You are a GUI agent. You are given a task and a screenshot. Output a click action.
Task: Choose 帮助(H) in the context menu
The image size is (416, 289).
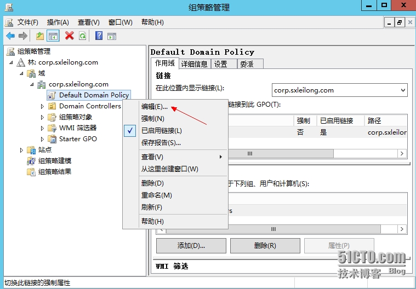(x=175, y=221)
